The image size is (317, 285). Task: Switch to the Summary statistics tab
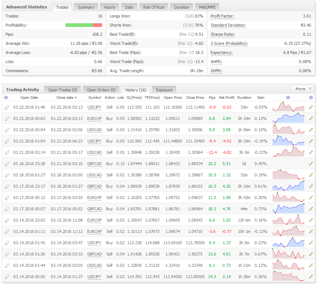coord(86,7)
